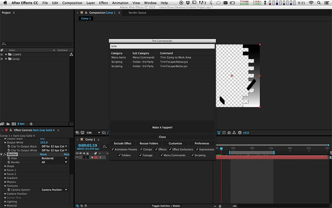332x208 pixels.
Task: Expand the Force 1 property group
Action: (5, 170)
